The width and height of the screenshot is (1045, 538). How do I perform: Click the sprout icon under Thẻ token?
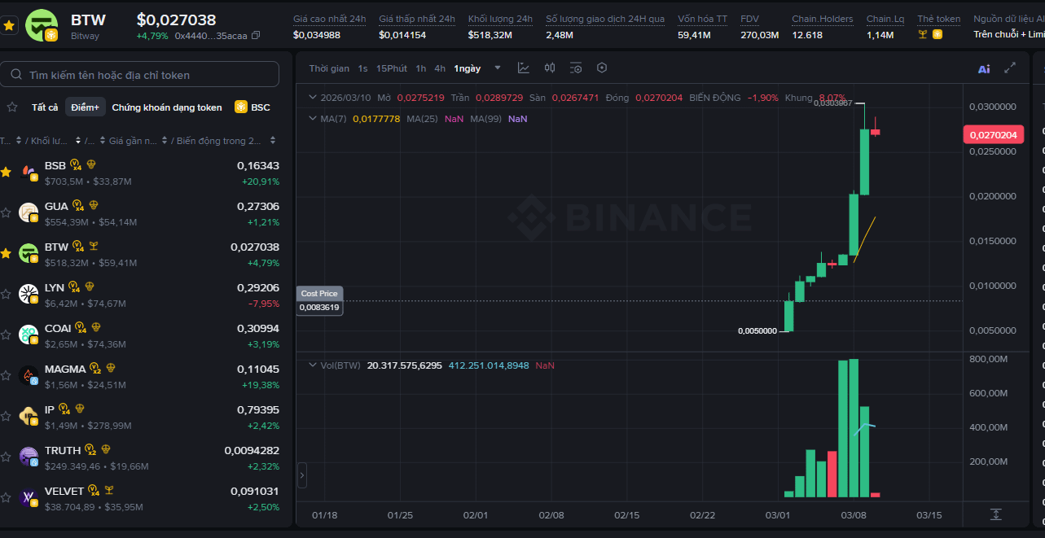[923, 34]
